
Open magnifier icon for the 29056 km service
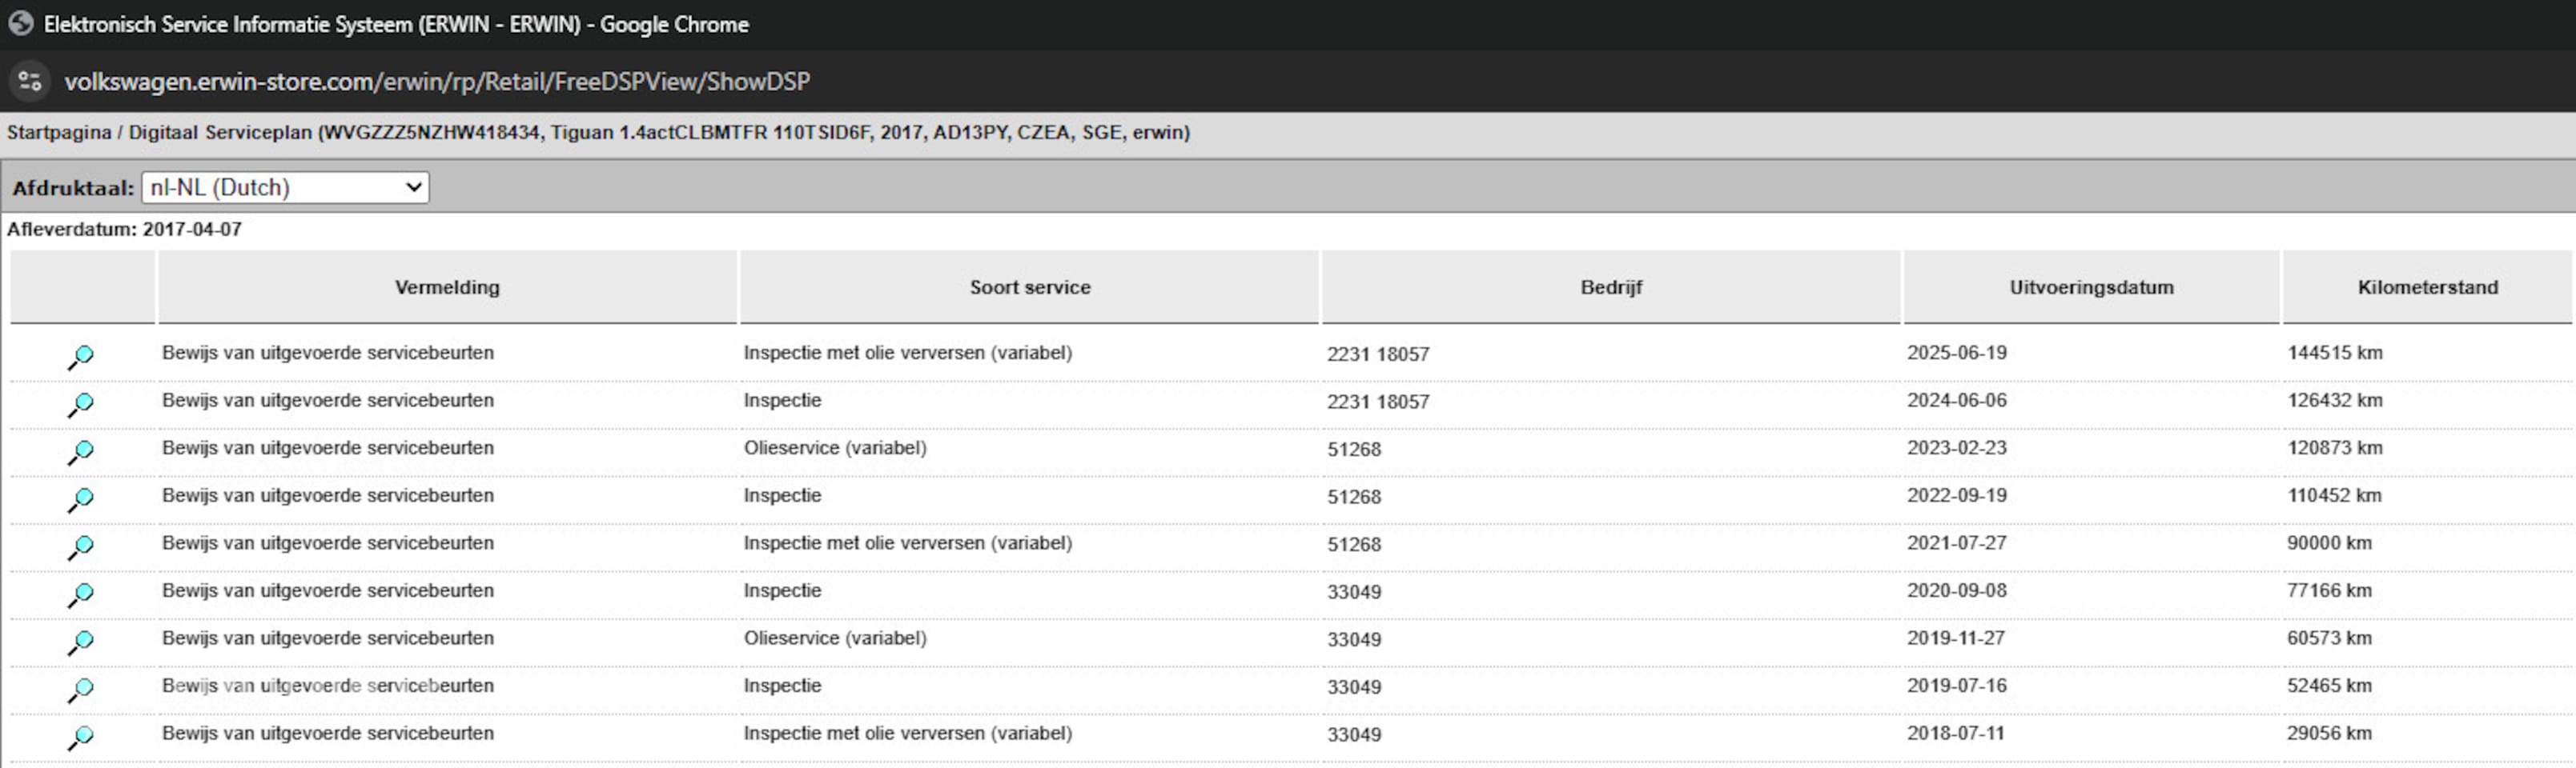point(81,737)
